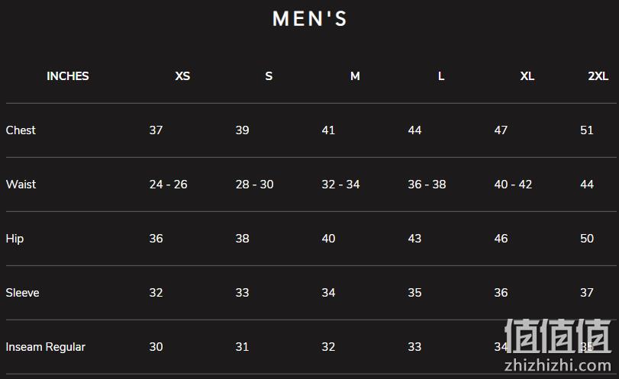
Task: Click the XS size column header
Action: point(182,75)
